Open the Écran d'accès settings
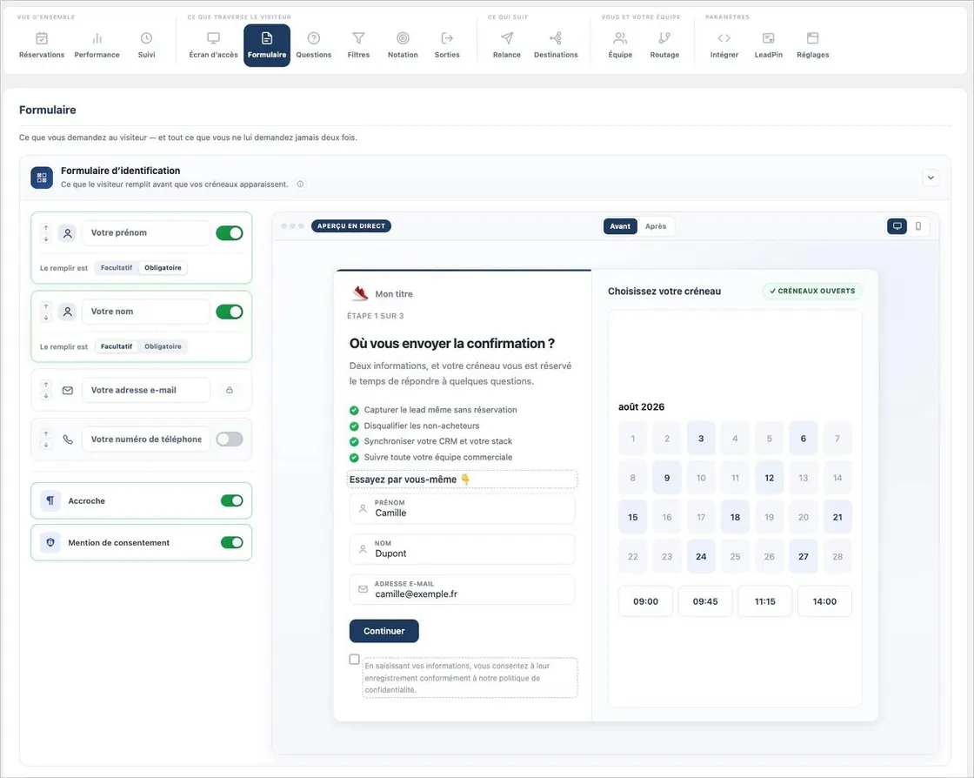 coord(213,45)
